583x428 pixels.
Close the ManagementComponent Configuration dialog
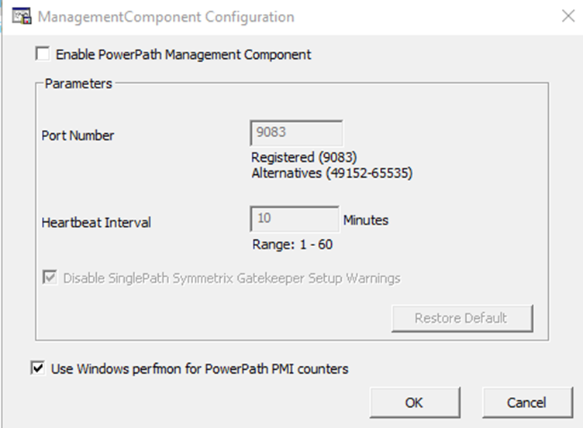pos(568,16)
